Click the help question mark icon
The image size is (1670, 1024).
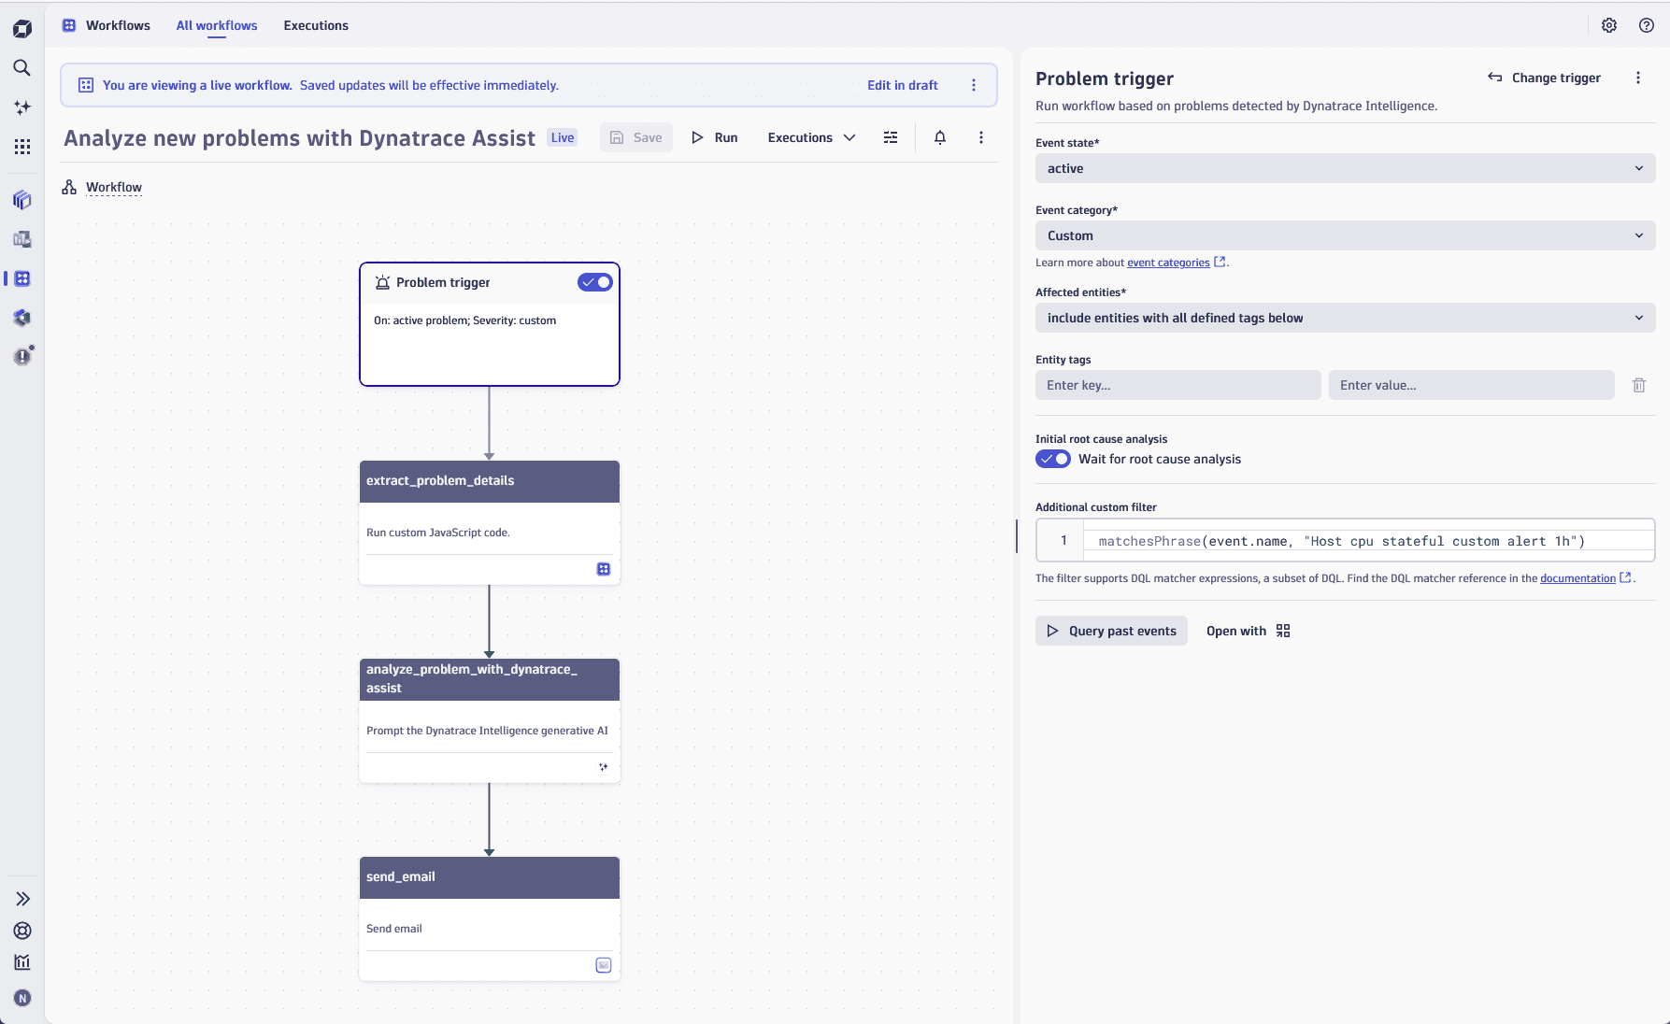1647,25
